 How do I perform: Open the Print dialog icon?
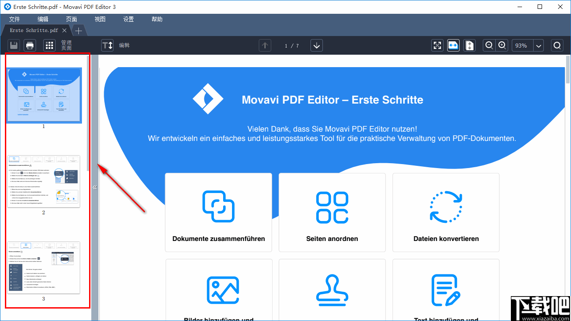coord(30,45)
